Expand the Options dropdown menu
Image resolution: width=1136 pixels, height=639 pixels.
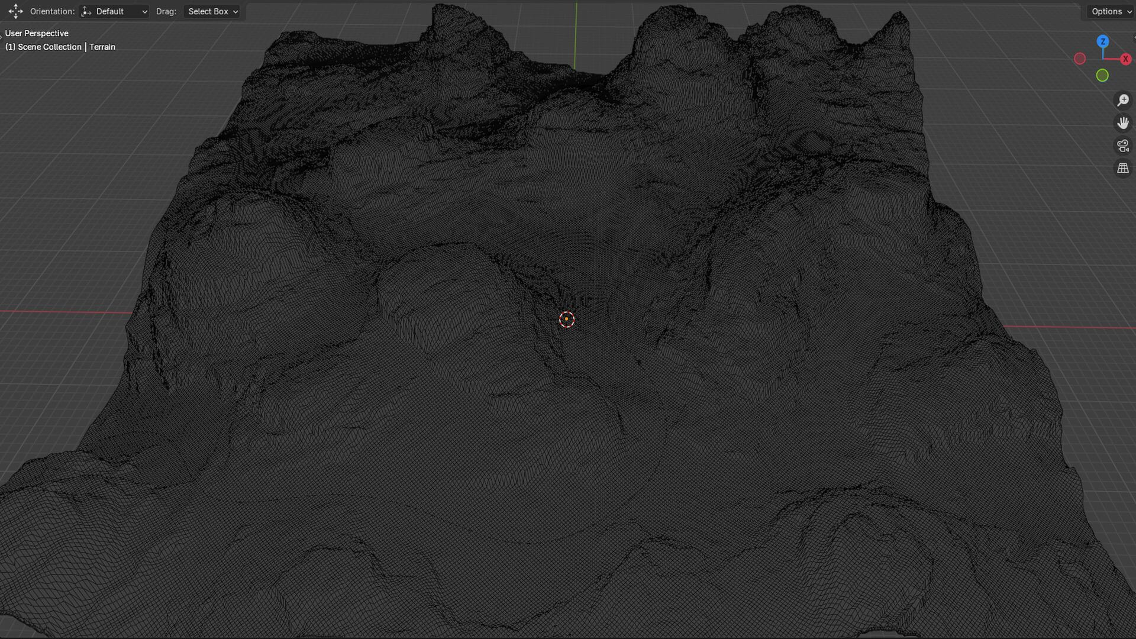pos(1111,11)
